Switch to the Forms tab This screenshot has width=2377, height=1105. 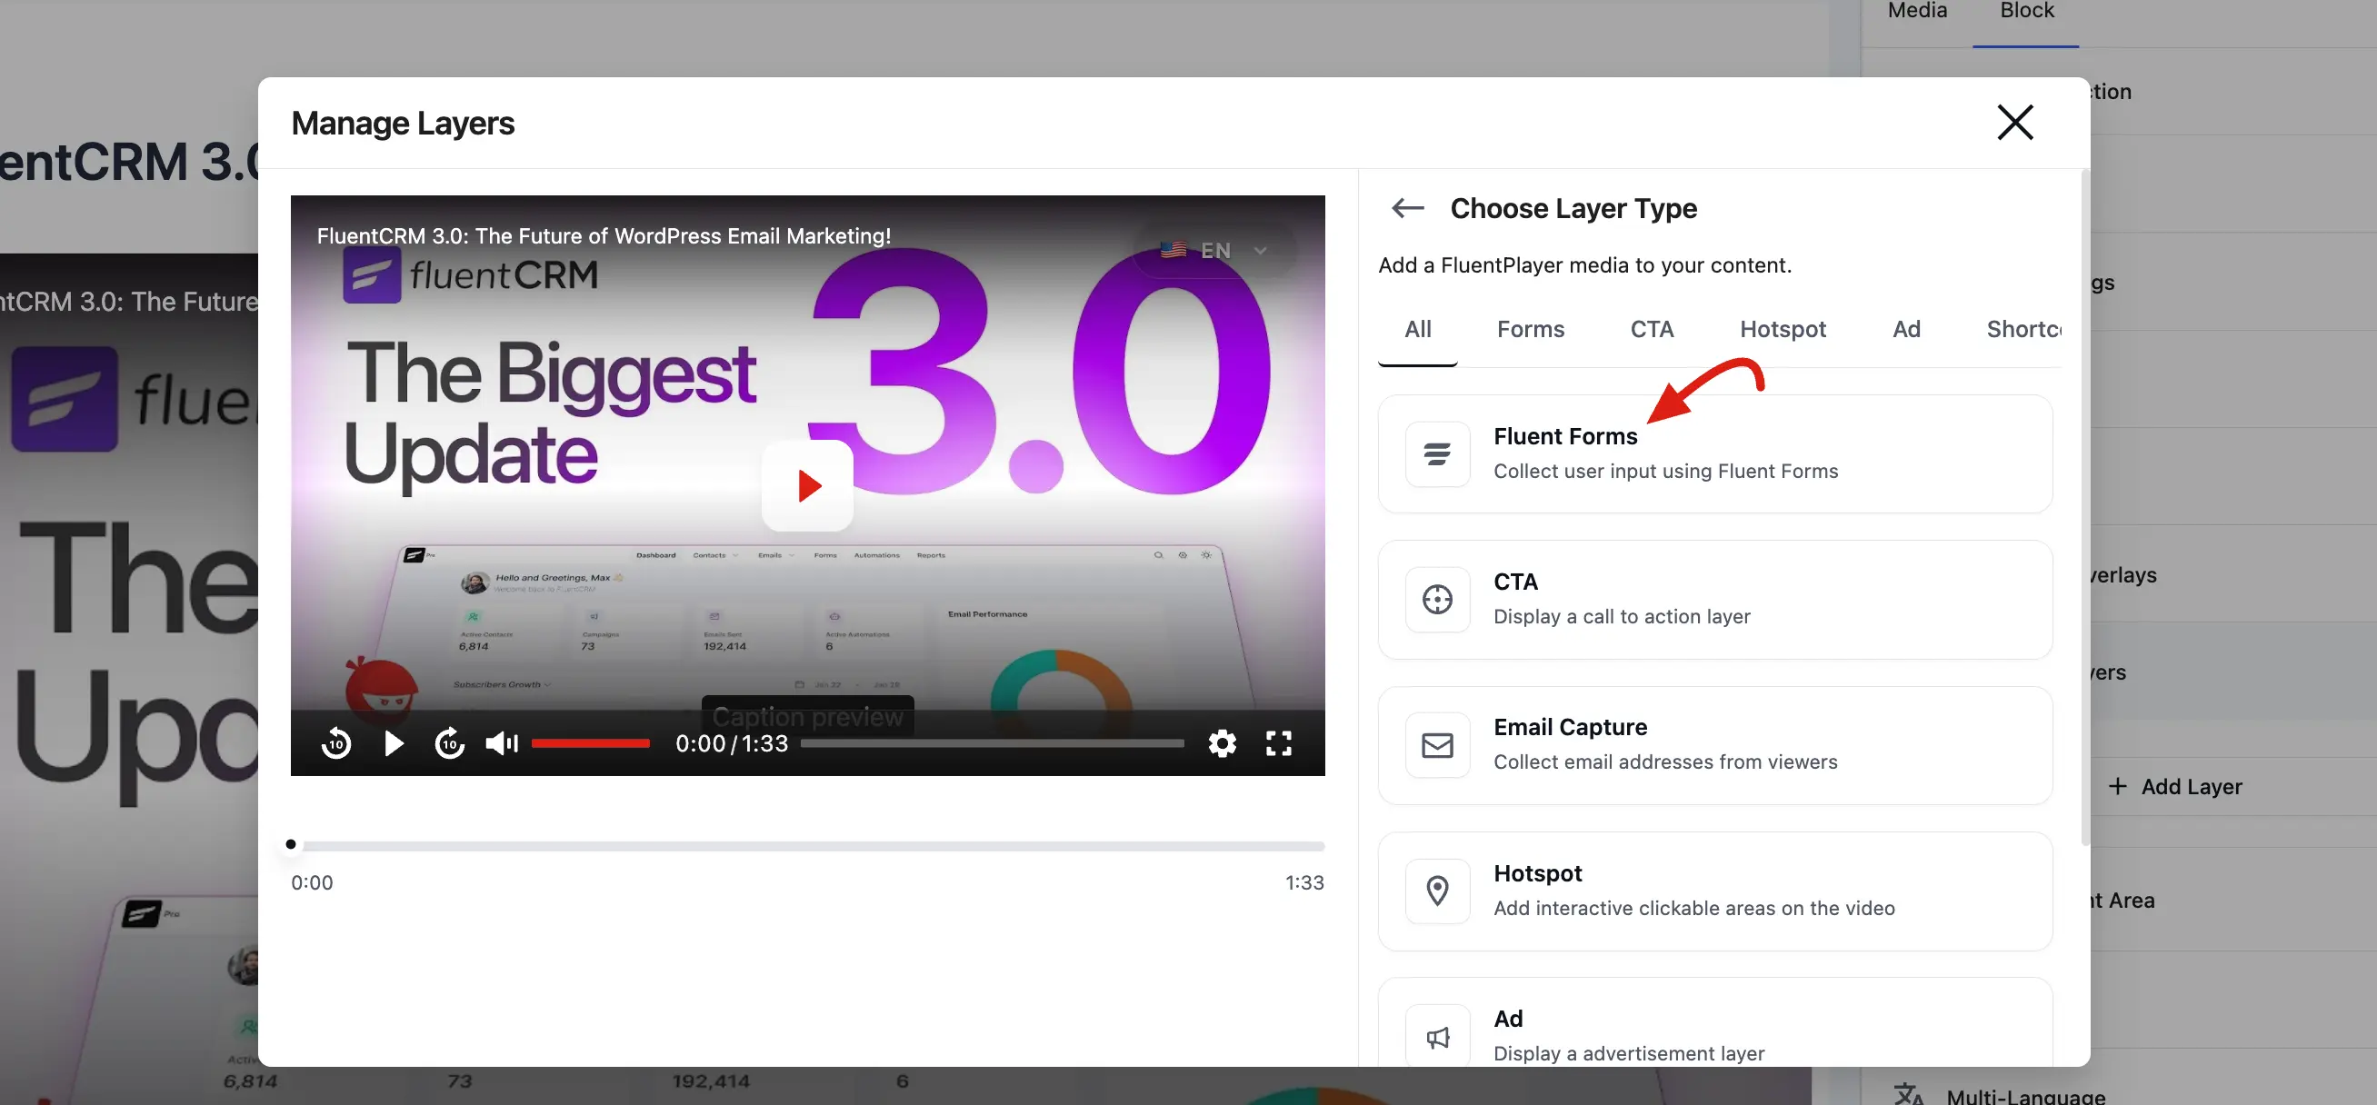[1530, 329]
